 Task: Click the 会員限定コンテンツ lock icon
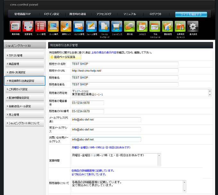tap(180, 26)
